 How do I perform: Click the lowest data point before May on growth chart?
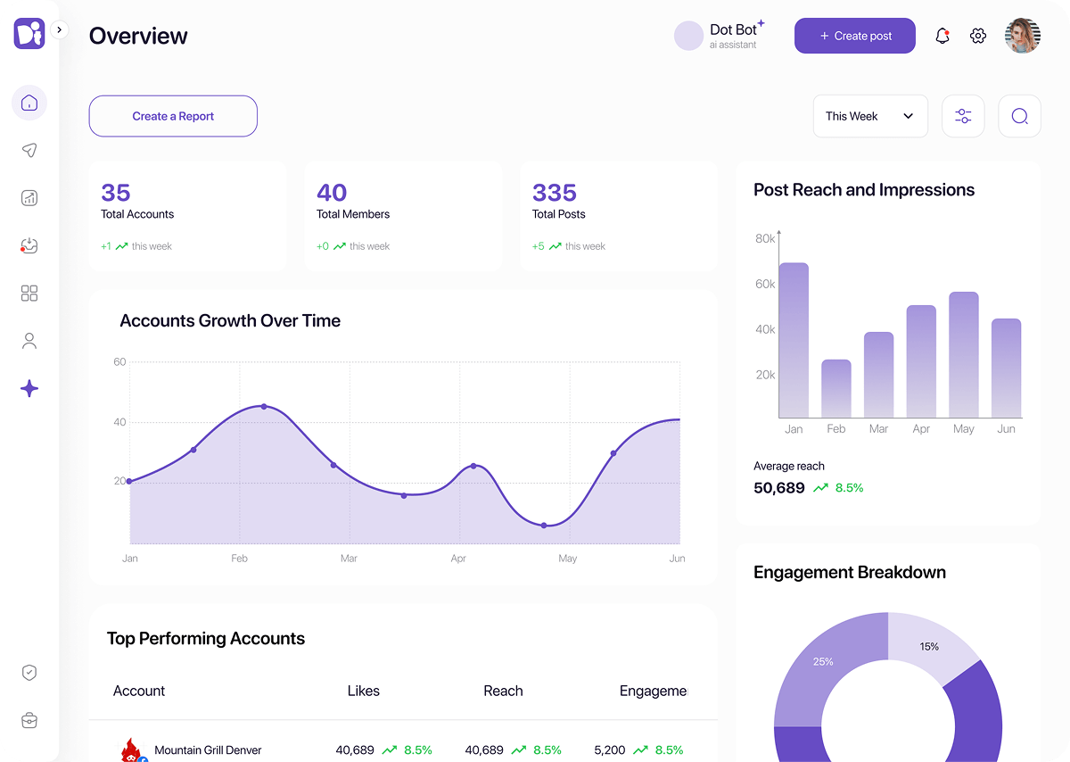pyautogui.click(x=544, y=526)
